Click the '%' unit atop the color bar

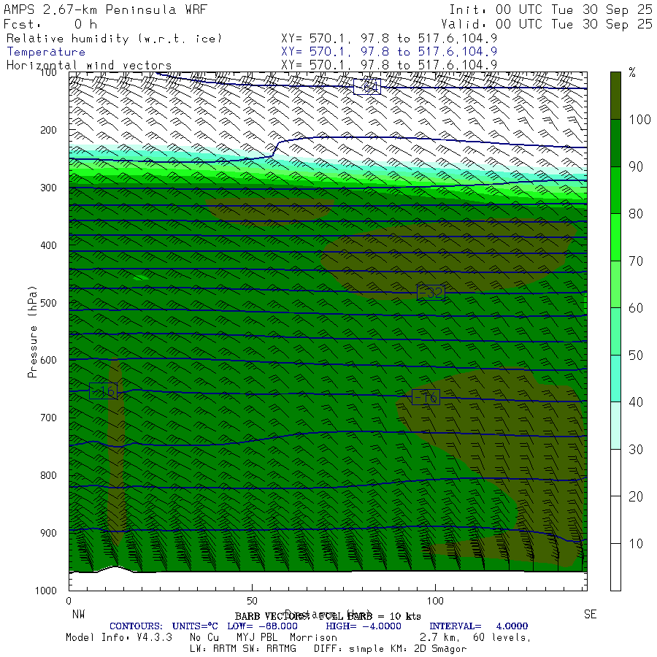point(632,73)
